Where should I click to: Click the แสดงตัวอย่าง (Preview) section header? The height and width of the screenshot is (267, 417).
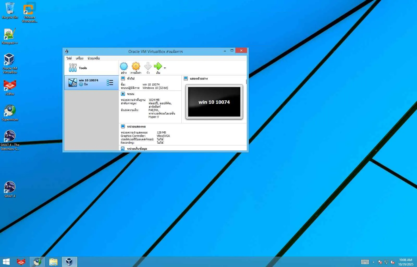(x=199, y=78)
